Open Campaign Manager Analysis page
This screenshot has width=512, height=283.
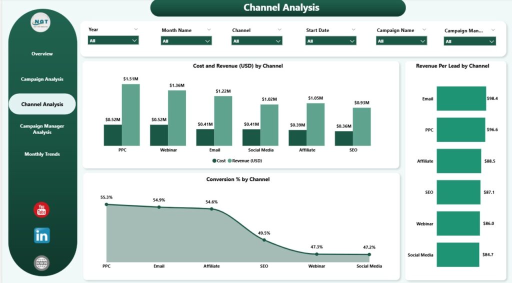click(42, 129)
